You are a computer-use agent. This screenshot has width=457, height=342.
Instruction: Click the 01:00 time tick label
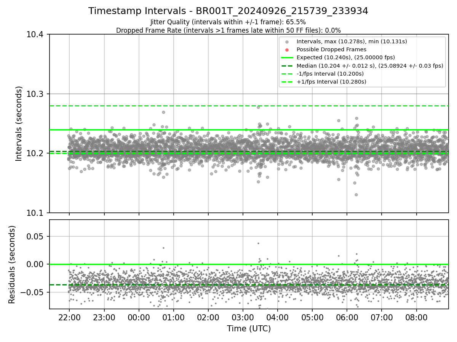tap(173, 317)
